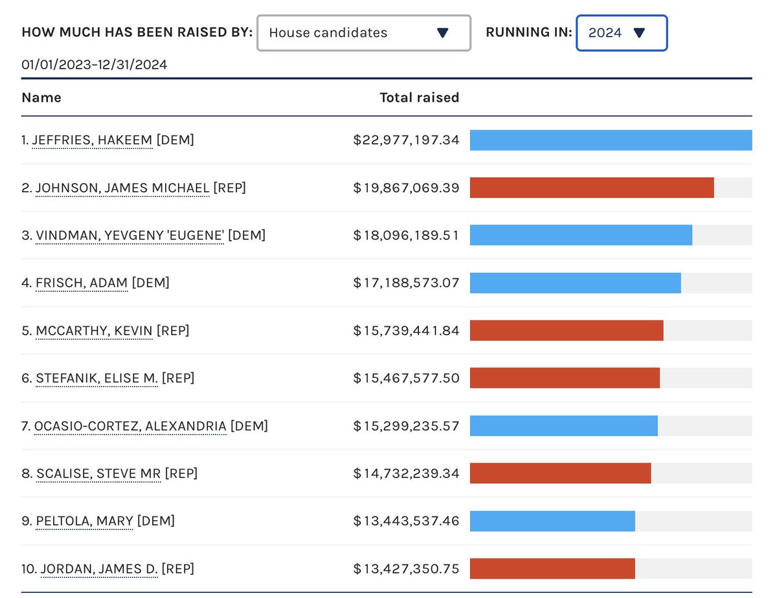The width and height of the screenshot is (777, 598).
Task: Click the red bar for Scalise
Action: point(560,474)
